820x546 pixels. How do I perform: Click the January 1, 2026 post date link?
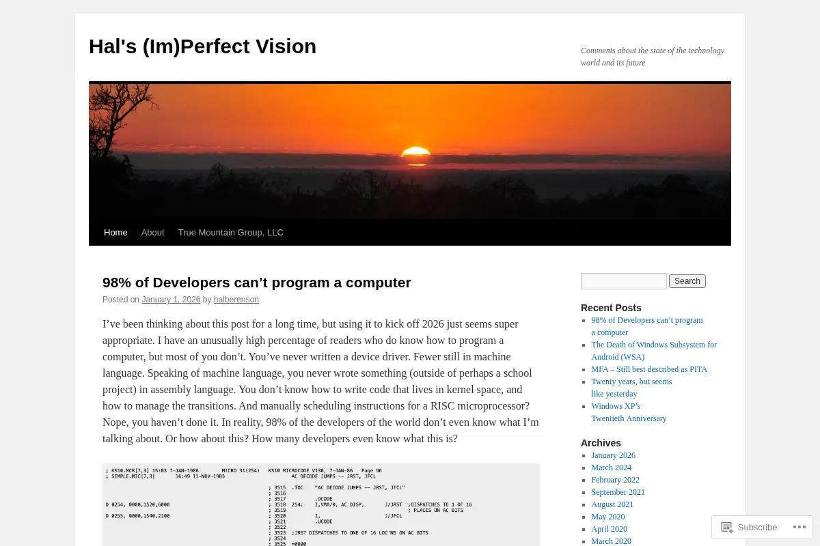click(171, 300)
